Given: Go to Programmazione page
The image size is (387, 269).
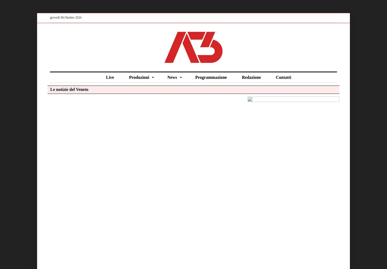Looking at the screenshot, I should point(211,77).
